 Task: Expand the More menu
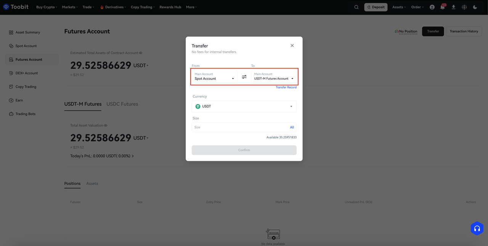(x=191, y=7)
